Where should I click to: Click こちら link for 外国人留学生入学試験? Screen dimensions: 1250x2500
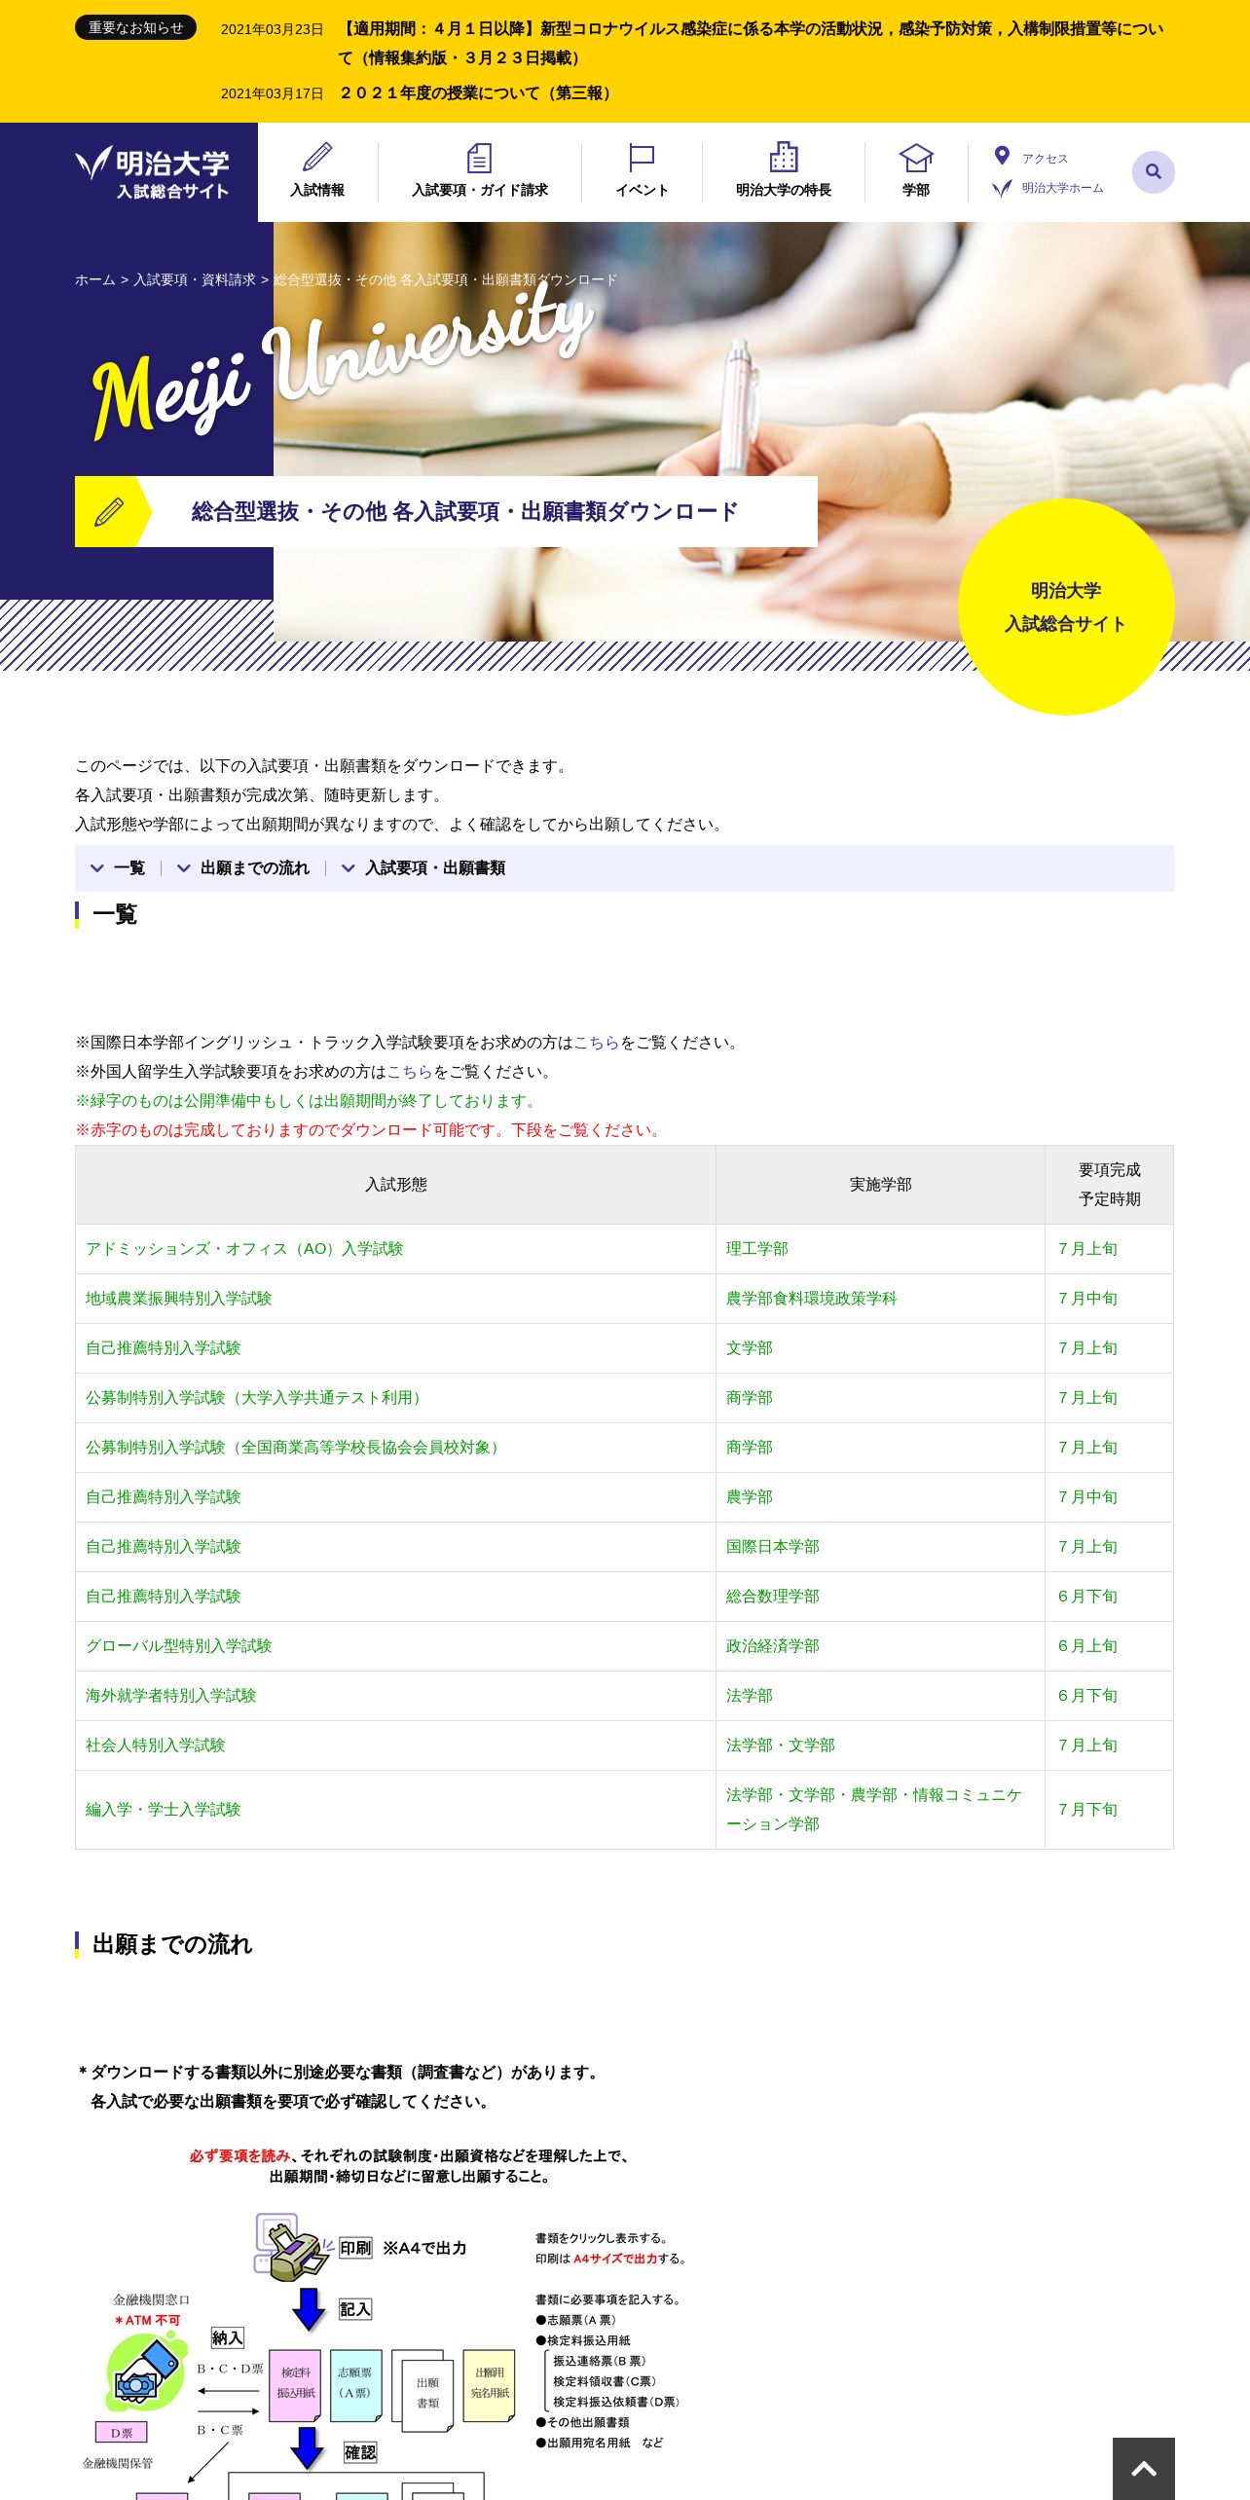click(410, 1072)
